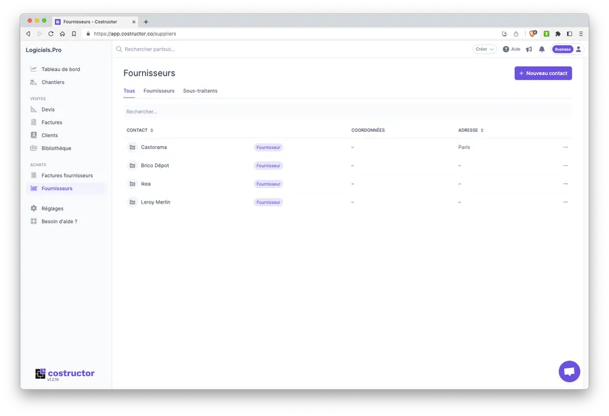Open the user profile icon
This screenshot has width=609, height=416.
tap(579, 49)
